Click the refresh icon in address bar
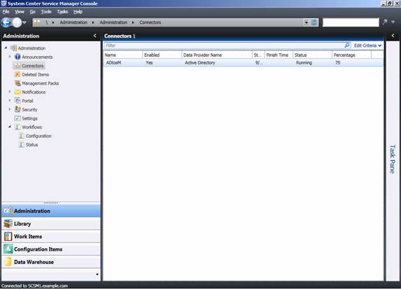The image size is (401, 289). (x=314, y=22)
